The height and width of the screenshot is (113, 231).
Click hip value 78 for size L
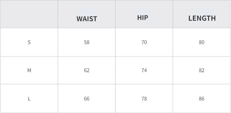(x=144, y=99)
